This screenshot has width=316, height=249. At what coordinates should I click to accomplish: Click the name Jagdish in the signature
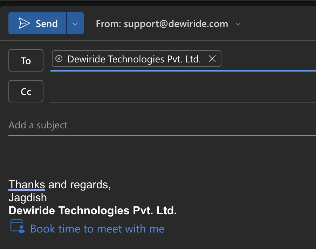pos(28,197)
